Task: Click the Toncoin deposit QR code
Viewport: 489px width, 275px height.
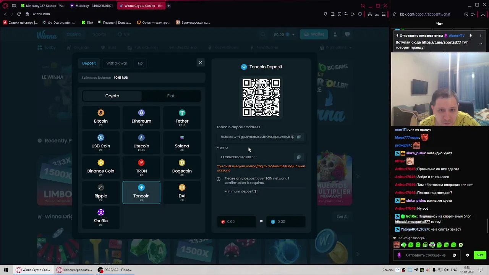Action: click(261, 97)
